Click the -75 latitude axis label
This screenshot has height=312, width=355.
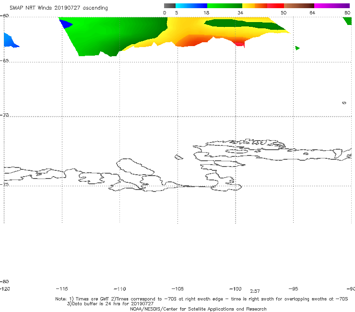point(4,184)
